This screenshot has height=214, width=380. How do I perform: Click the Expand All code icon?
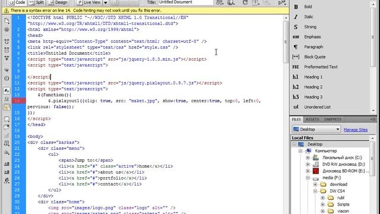tap(7, 58)
